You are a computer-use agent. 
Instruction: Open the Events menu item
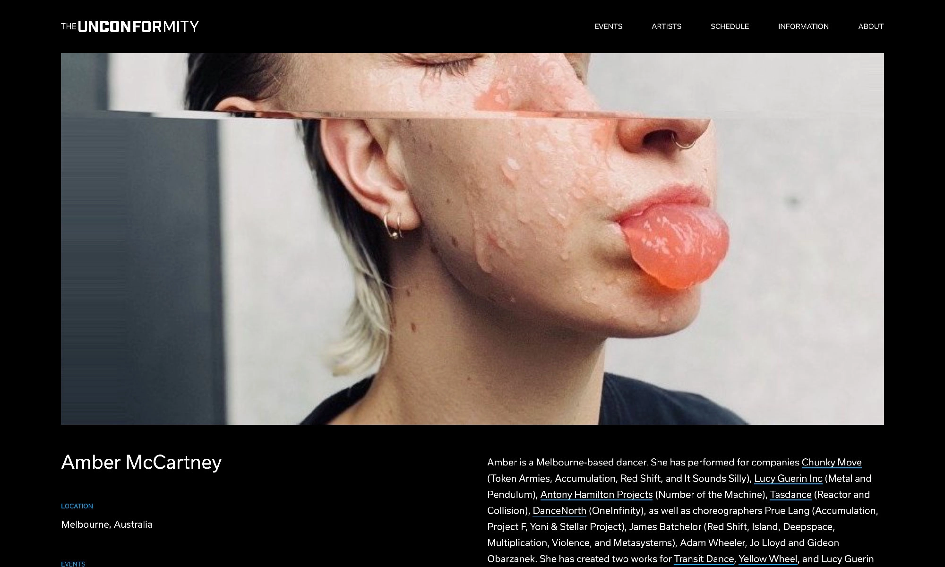[x=608, y=26]
